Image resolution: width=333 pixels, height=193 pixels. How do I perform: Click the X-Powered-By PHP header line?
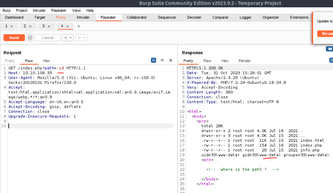coord(236,82)
